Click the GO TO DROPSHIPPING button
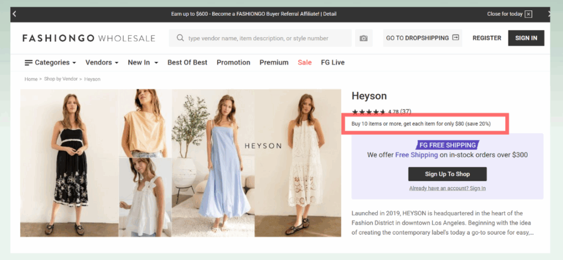The height and width of the screenshot is (260, 563). (x=423, y=38)
